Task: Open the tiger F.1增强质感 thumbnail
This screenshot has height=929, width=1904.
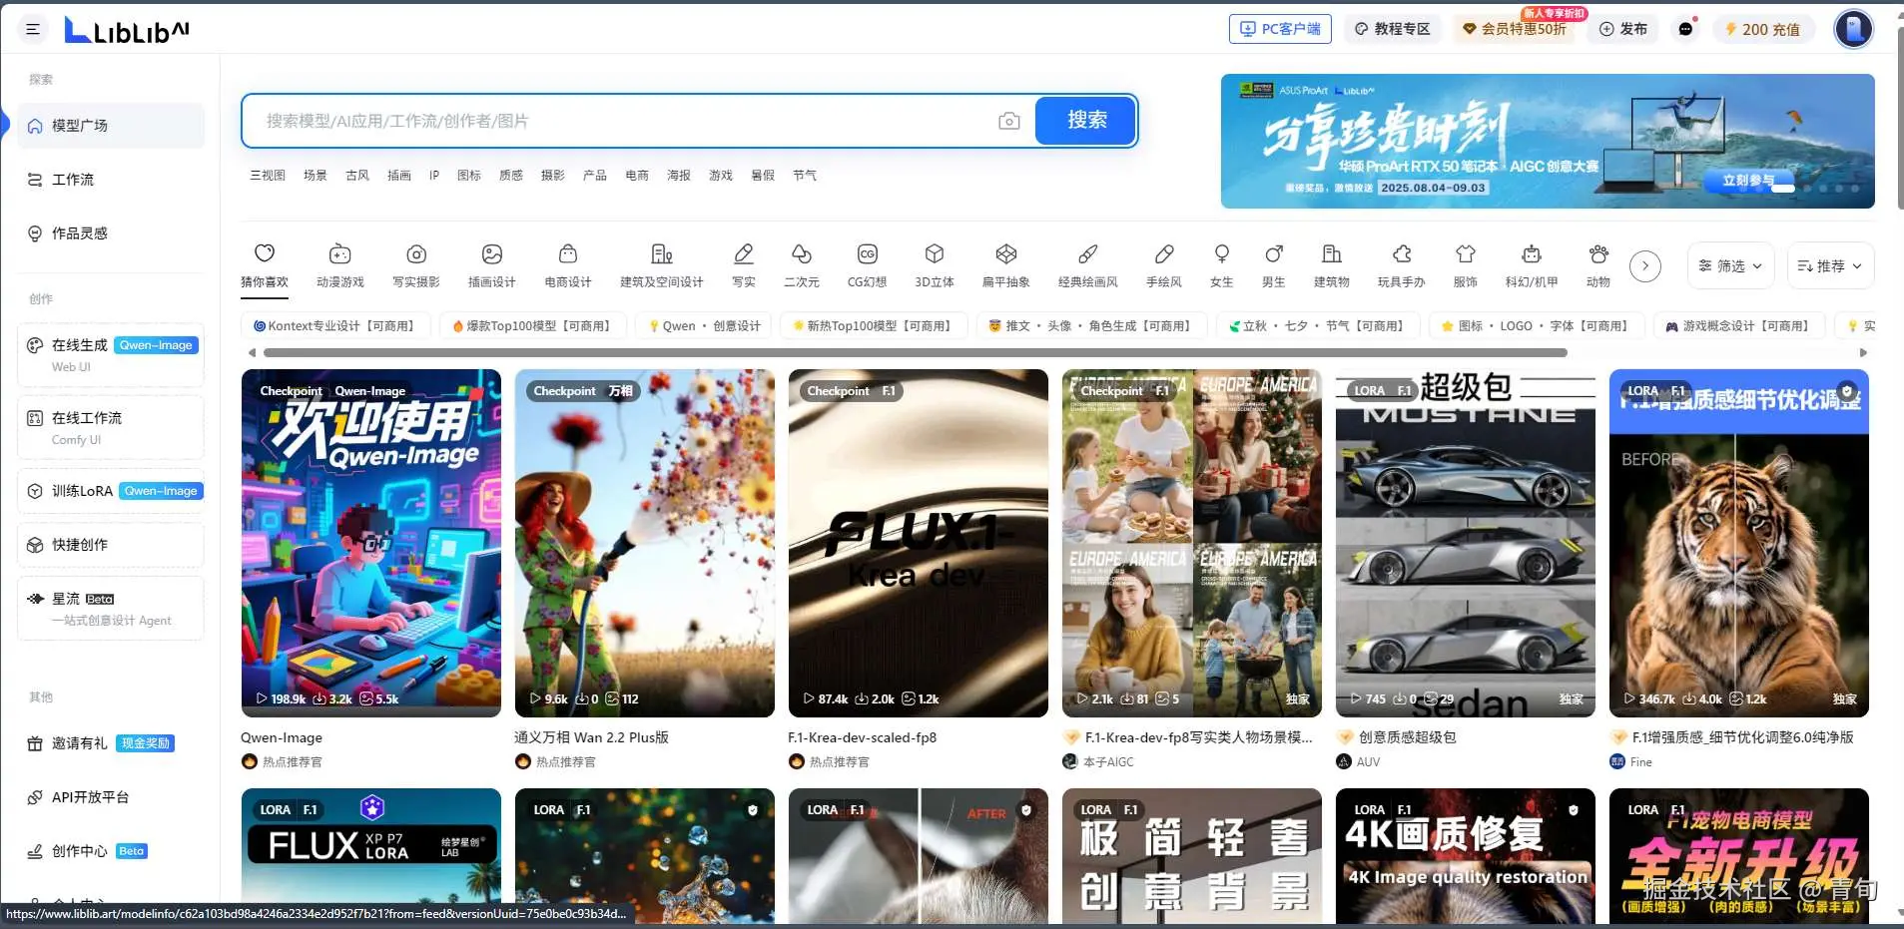Action: (x=1739, y=543)
